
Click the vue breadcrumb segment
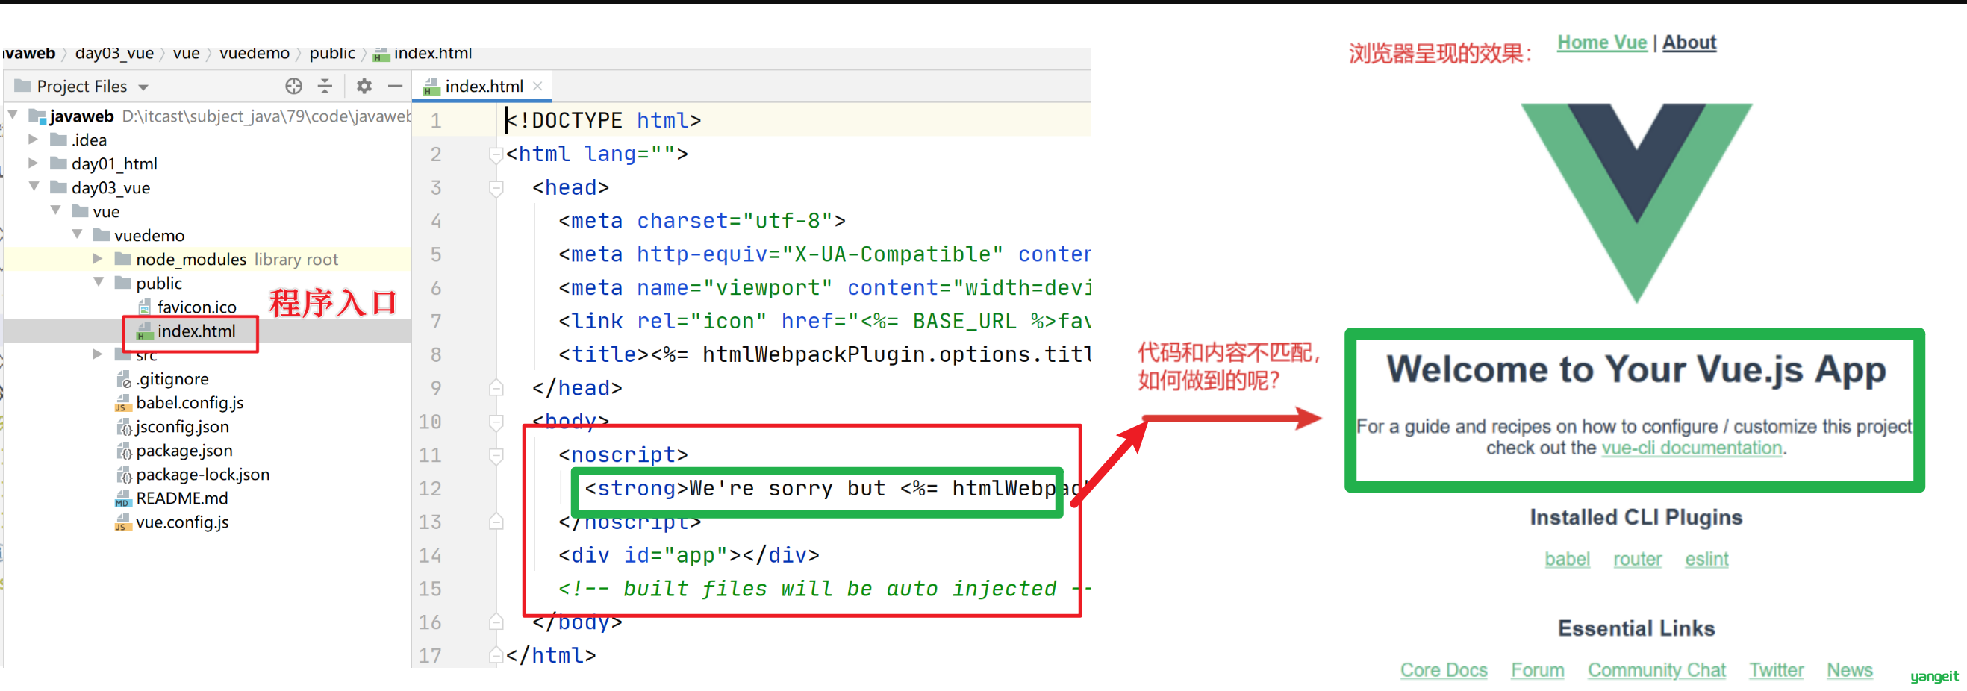coord(187,54)
